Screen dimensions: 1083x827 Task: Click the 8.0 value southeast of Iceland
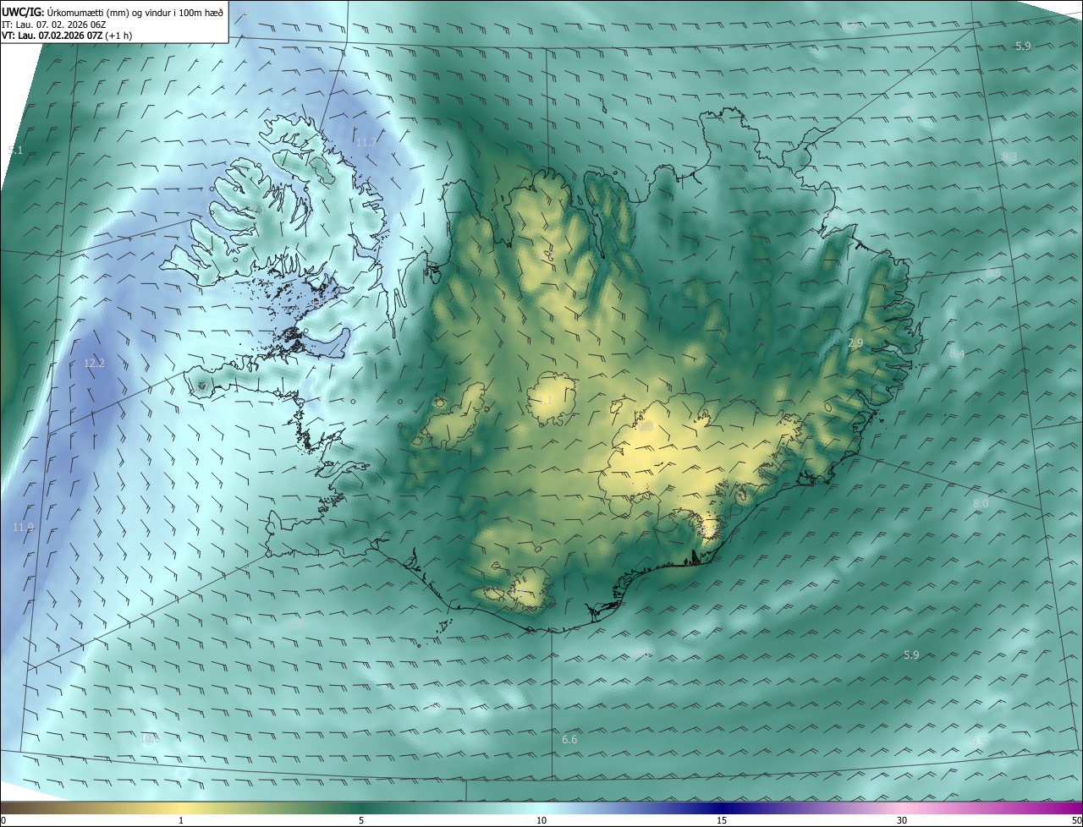(x=981, y=504)
